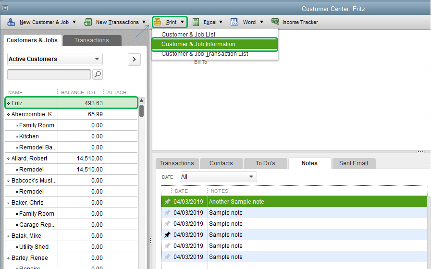Choose Customer & Job Transaction List item
The image size is (431, 269).
click(205, 54)
